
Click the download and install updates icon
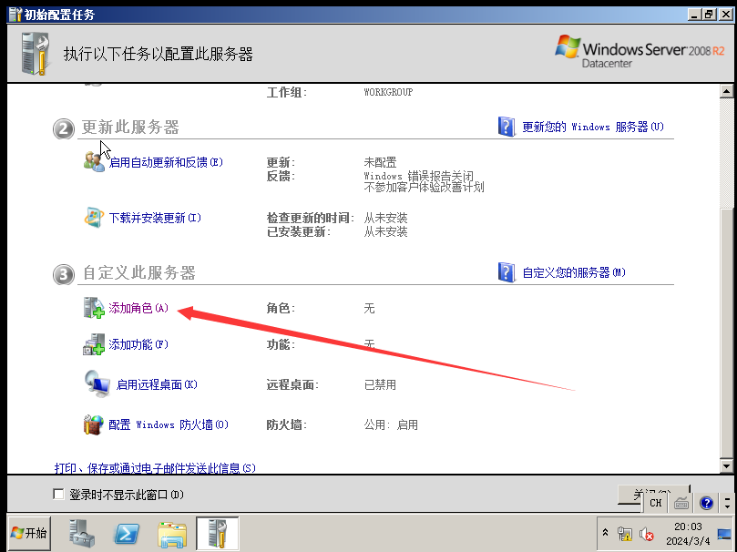pyautogui.click(x=94, y=217)
